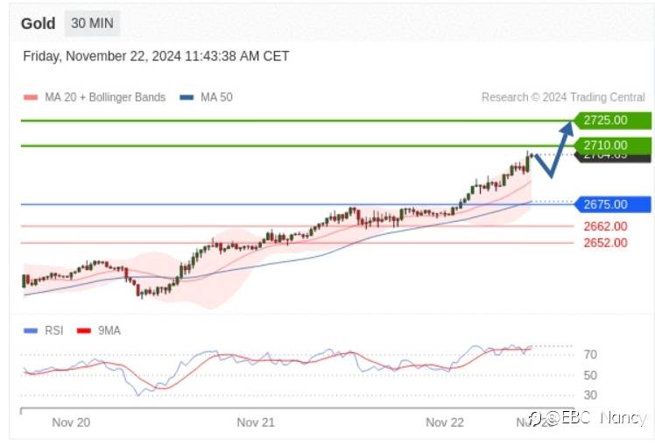
Task: Click the Nov 22 date axis label
Action: pos(445,422)
